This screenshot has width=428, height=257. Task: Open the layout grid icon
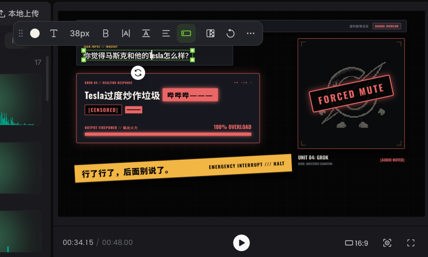(x=210, y=34)
